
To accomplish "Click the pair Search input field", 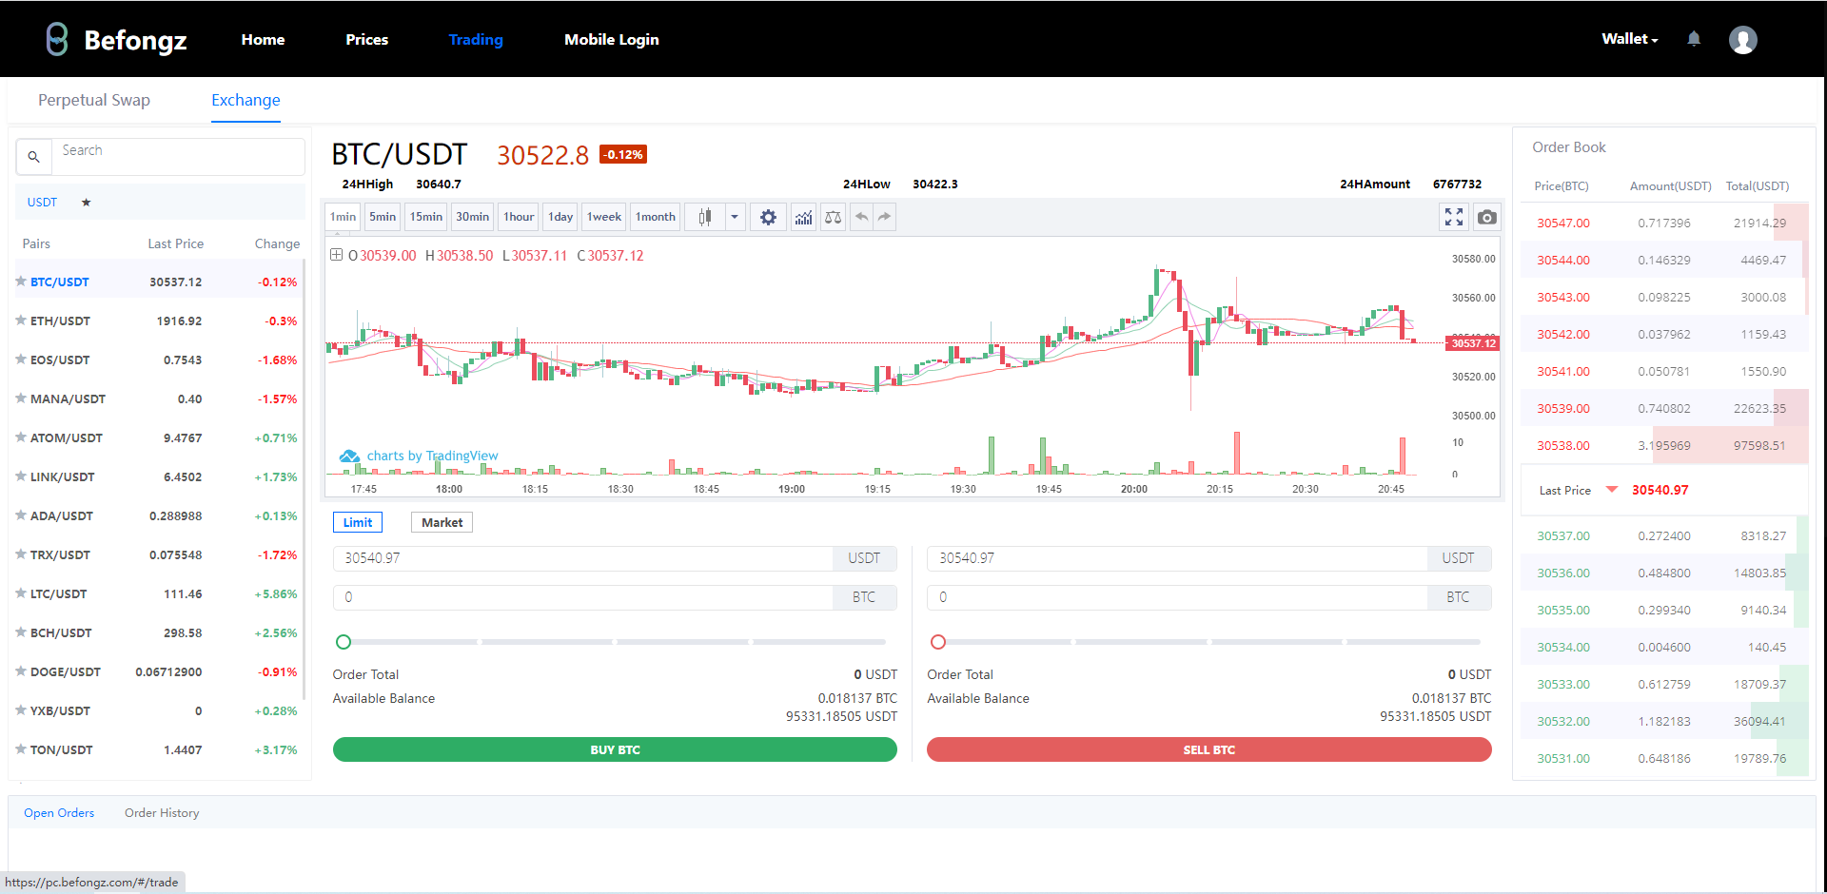I will coord(178,151).
